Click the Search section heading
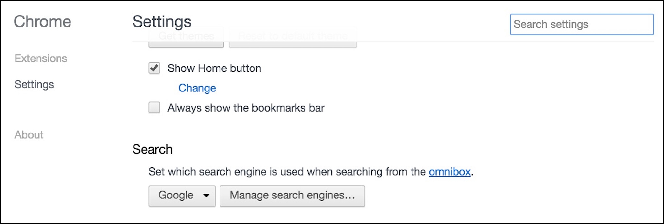Image resolution: width=664 pixels, height=224 pixels. click(152, 149)
